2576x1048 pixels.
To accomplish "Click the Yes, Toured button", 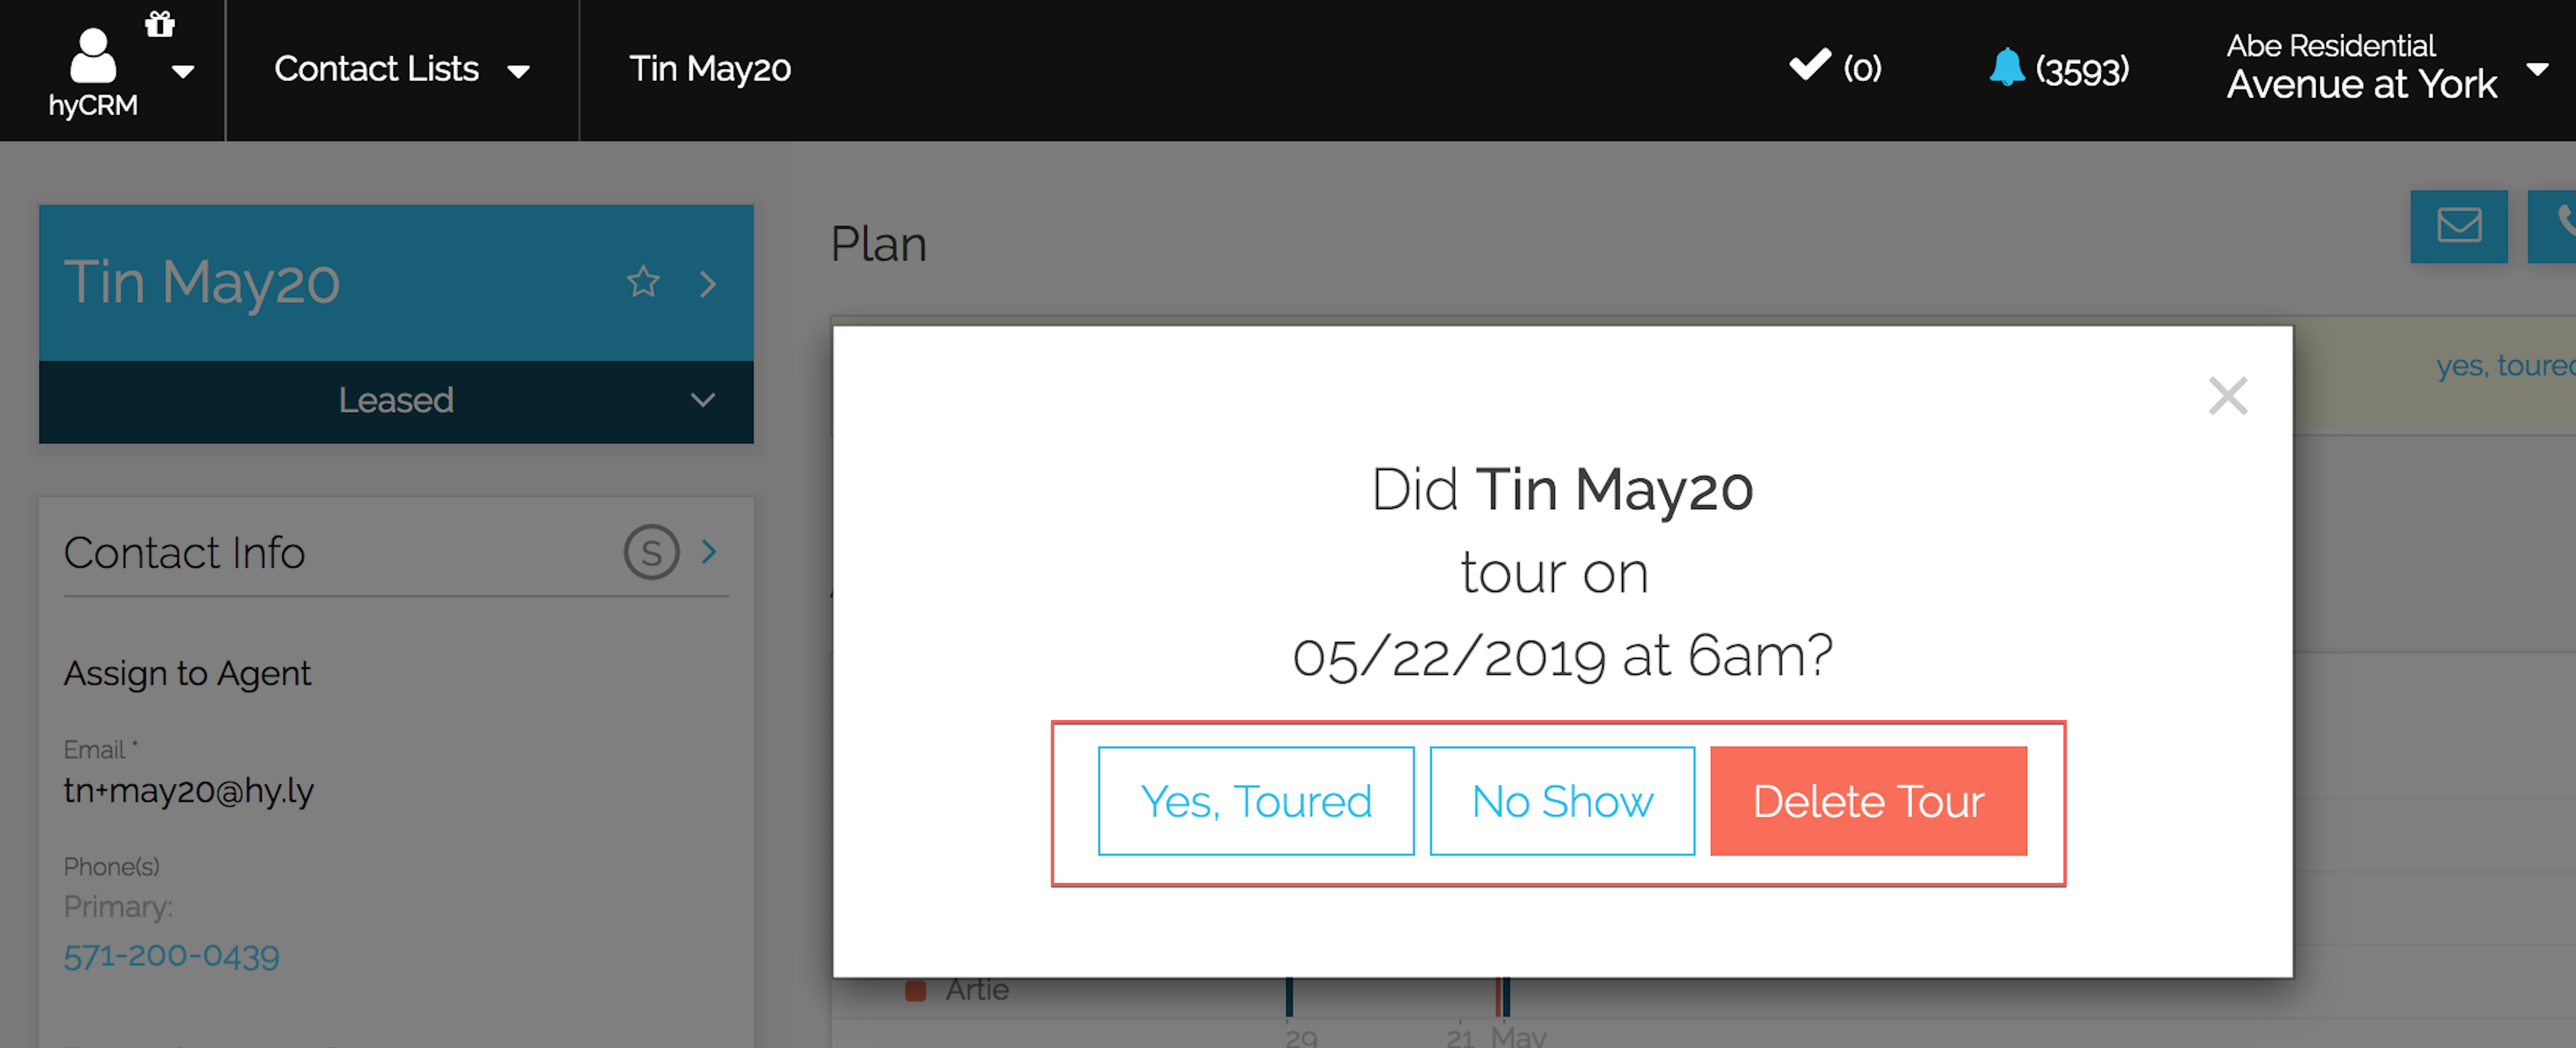I will coord(1256,800).
